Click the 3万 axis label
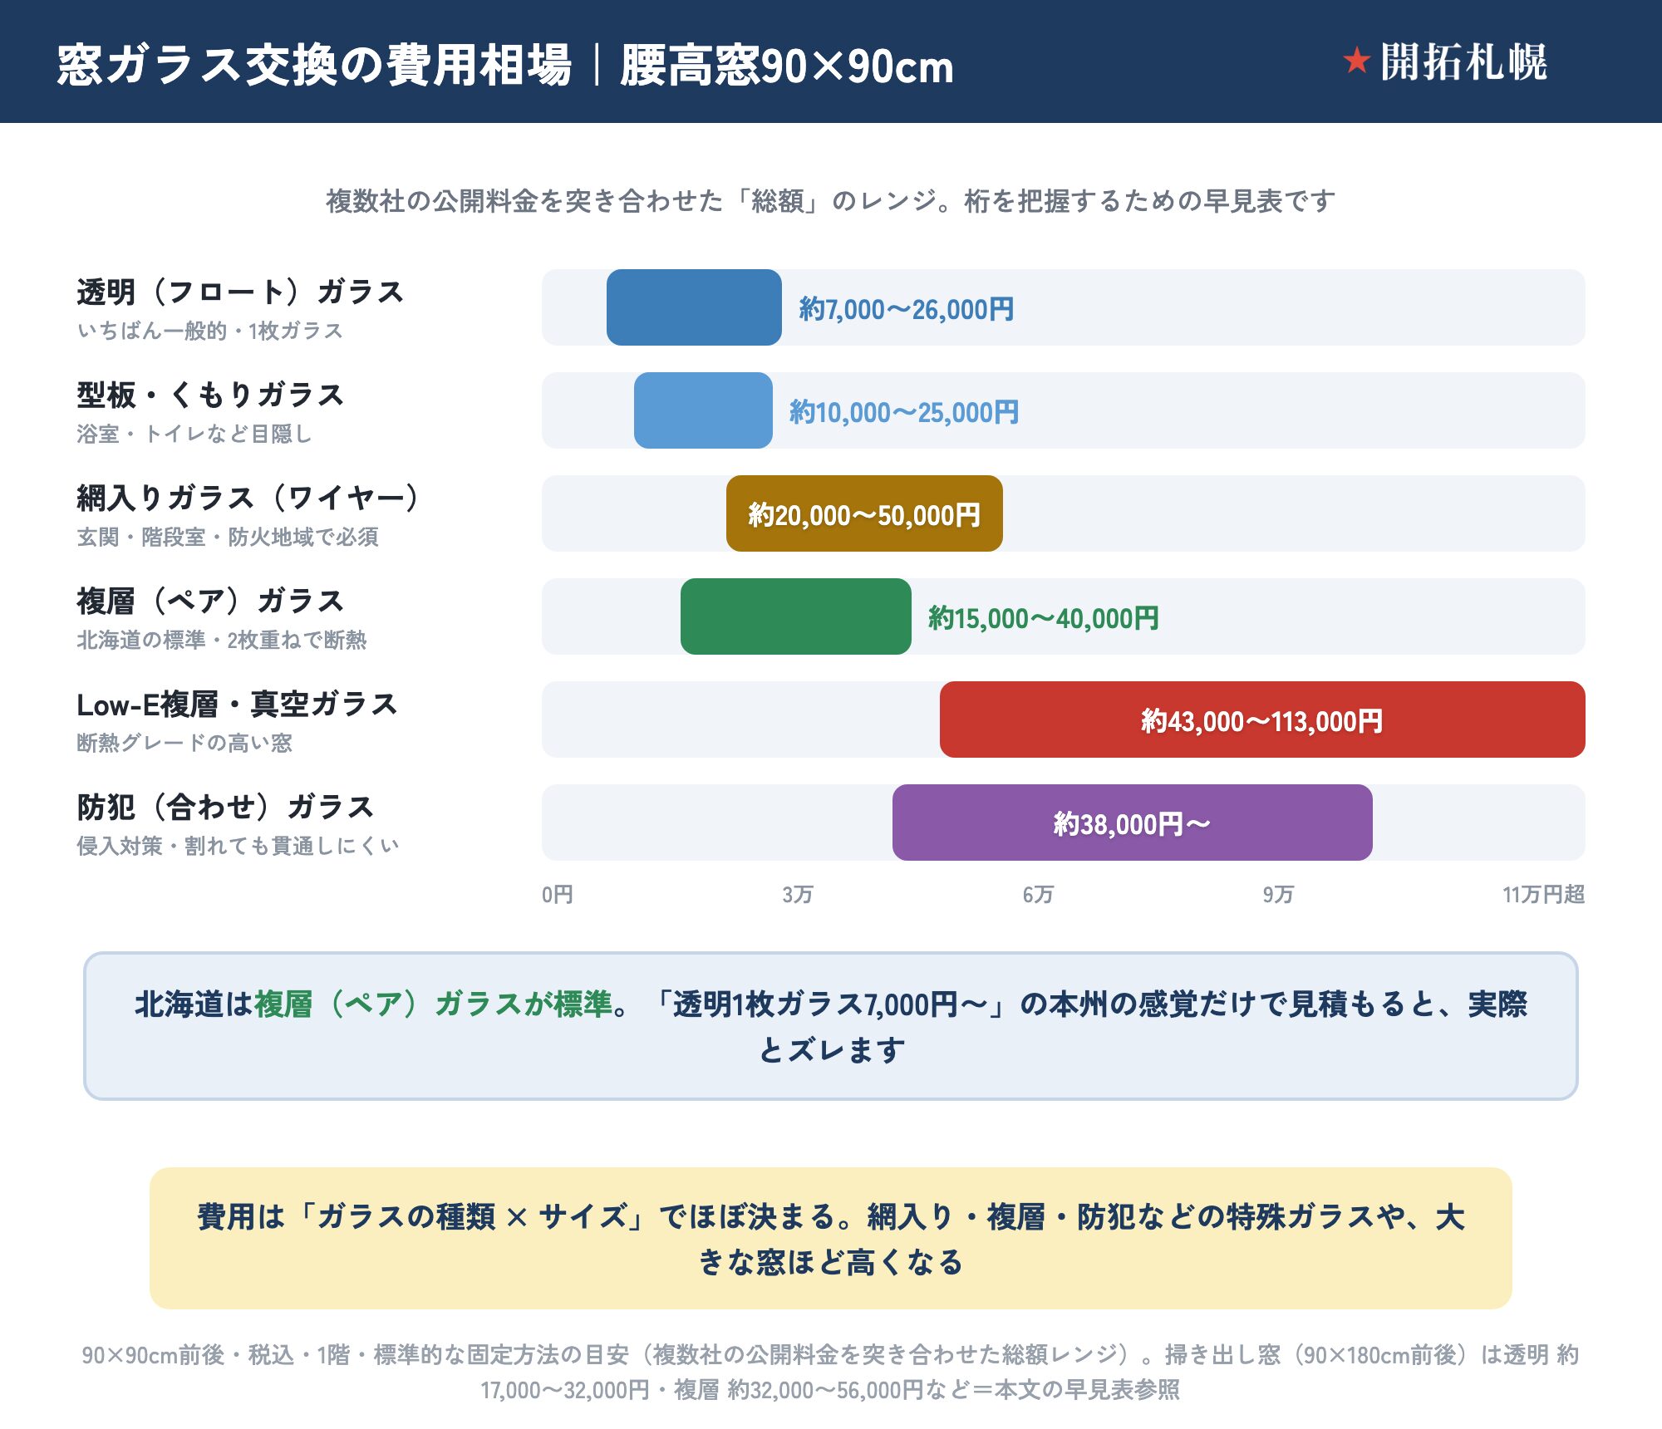Viewport: 1662px width, 1429px height. (798, 895)
